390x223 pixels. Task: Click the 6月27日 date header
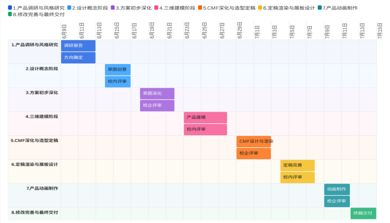coord(222,31)
